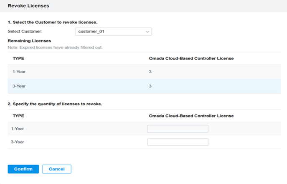Click the Omada Cloud-Based Controller License header under Remaining Licenses
The width and height of the screenshot is (287, 184).
point(191,58)
